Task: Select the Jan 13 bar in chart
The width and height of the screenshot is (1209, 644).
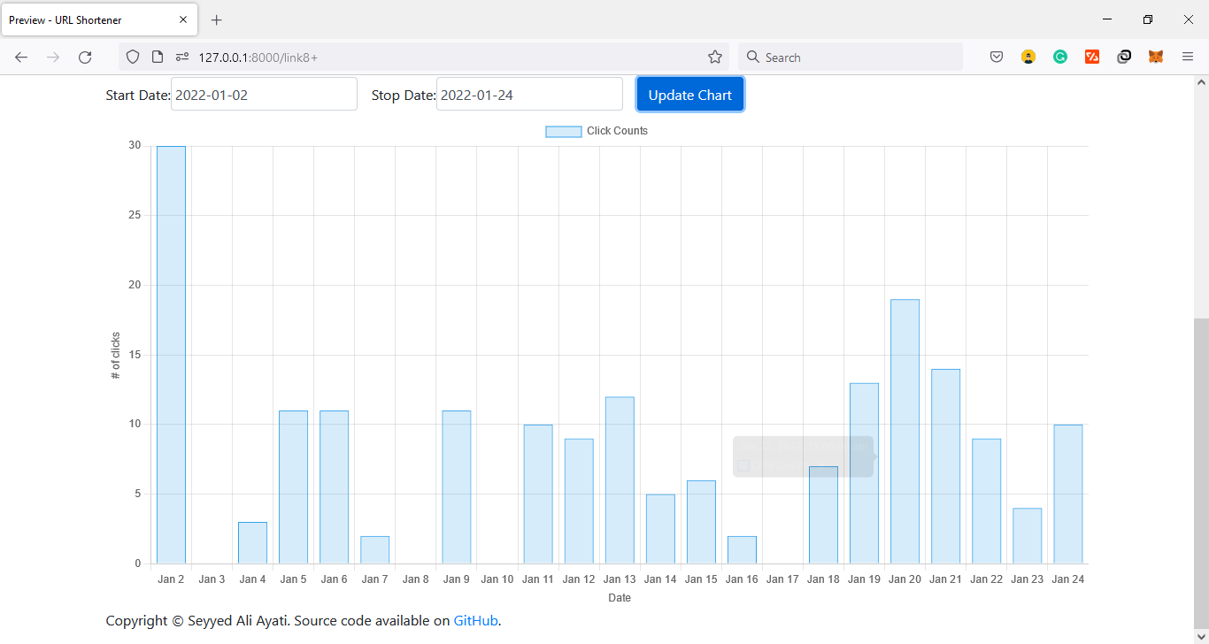Action: [620, 480]
